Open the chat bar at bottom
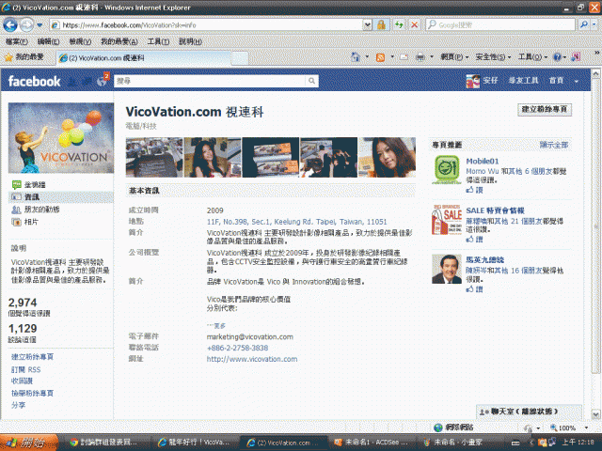The width and height of the screenshot is (602, 451). tap(529, 412)
